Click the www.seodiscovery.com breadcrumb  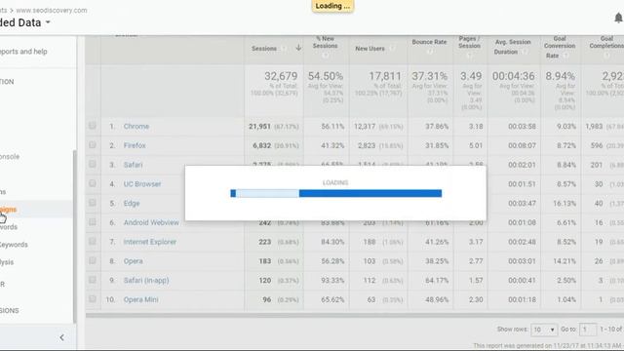tap(52, 11)
